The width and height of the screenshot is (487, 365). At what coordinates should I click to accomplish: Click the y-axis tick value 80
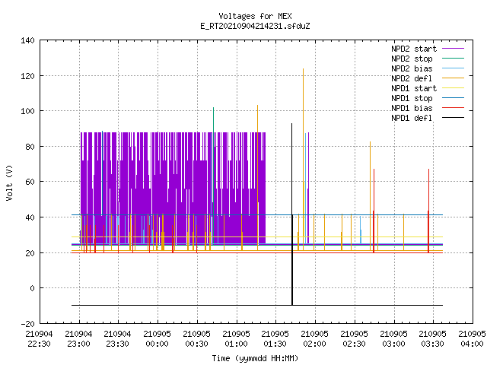tap(30, 147)
